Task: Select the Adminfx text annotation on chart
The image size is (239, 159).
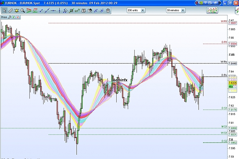Action: click(x=120, y=80)
